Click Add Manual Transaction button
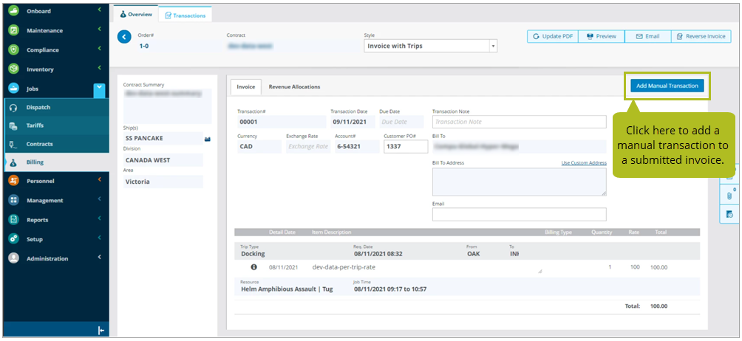This screenshot has width=742, height=341. [667, 86]
